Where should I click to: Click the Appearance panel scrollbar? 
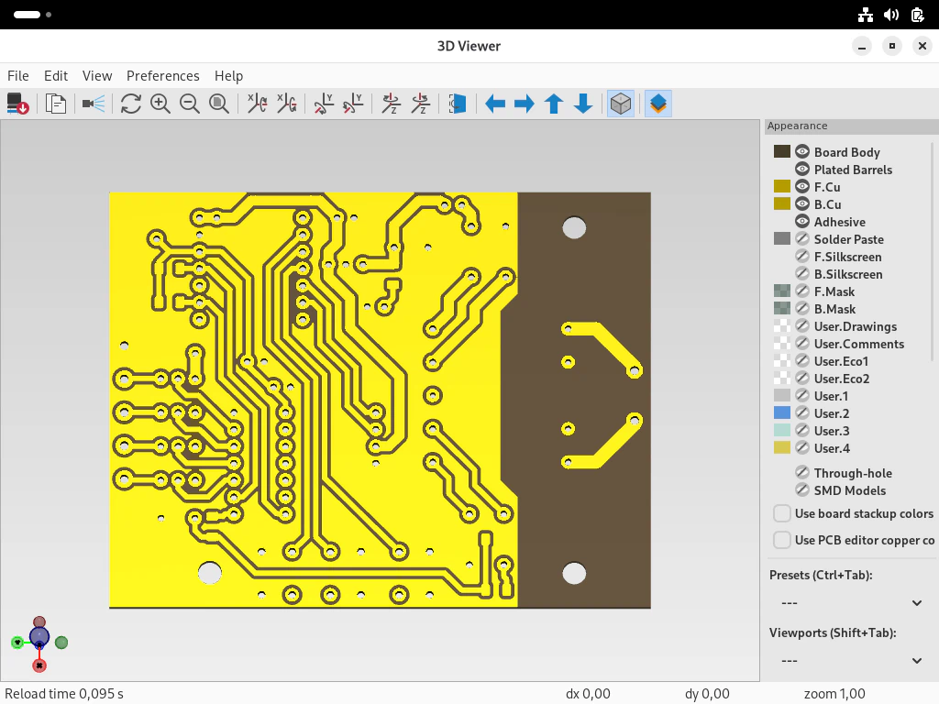click(x=932, y=251)
